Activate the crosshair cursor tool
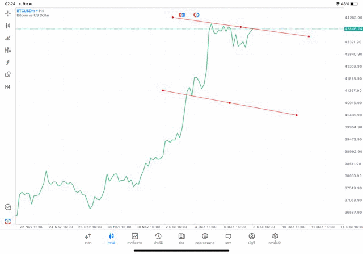This screenshot has height=254, width=363. click(7, 13)
